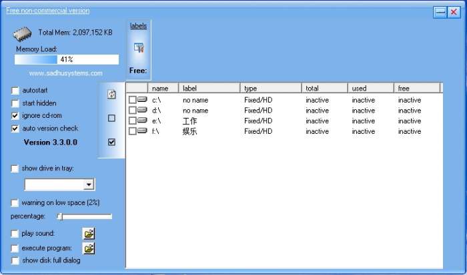The width and height of the screenshot is (467, 275).
Task: Open Free non-commercial version link
Action: click(47, 11)
